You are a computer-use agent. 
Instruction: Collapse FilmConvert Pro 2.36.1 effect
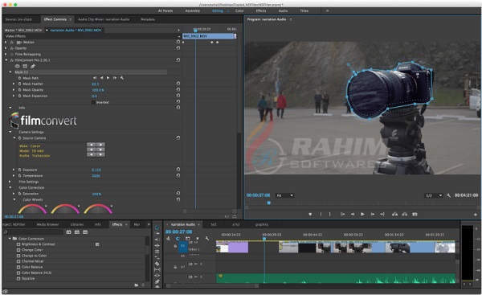pyautogui.click(x=6, y=60)
